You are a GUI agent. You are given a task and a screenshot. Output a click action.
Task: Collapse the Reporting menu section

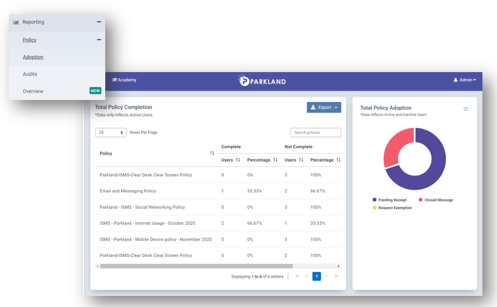click(x=99, y=22)
